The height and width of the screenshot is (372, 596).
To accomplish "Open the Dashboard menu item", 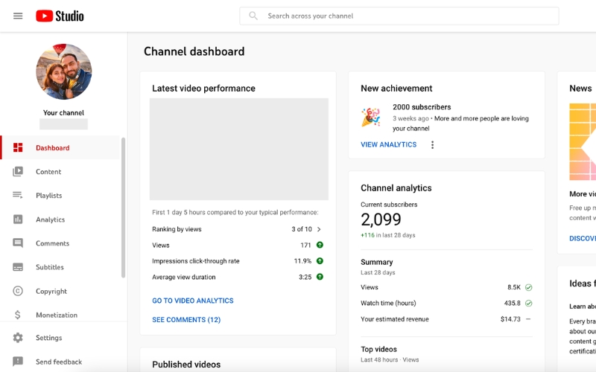I will point(60,147).
